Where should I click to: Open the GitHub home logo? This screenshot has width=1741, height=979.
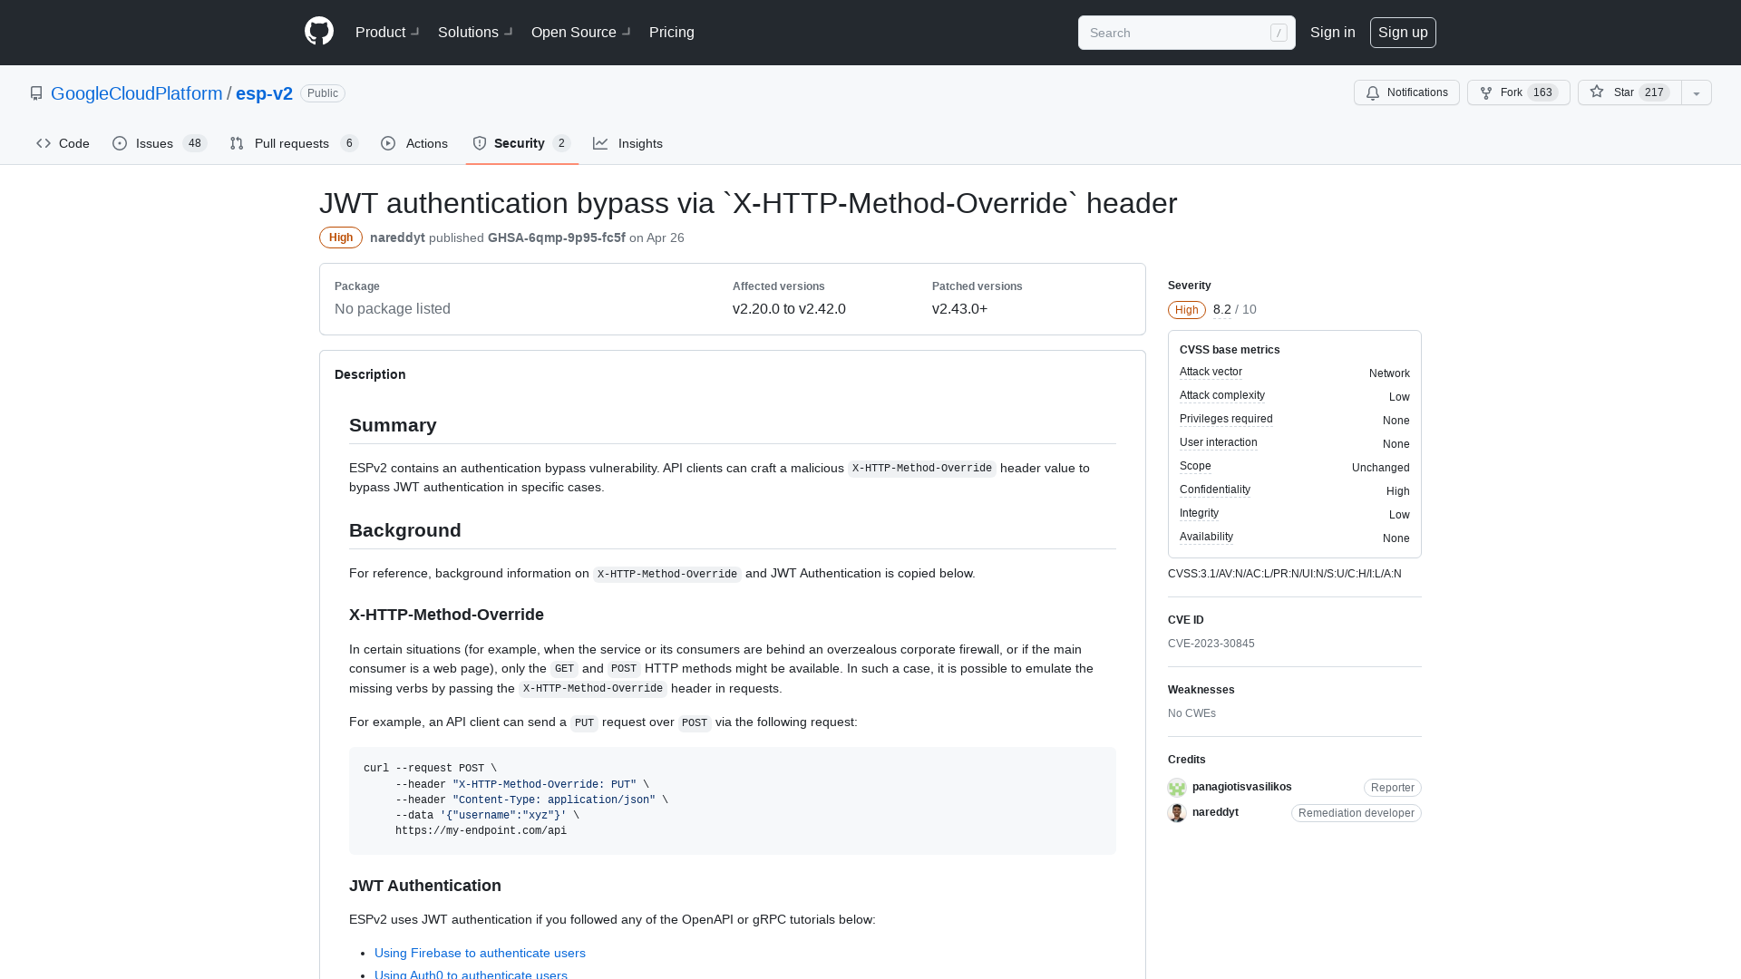(x=319, y=32)
